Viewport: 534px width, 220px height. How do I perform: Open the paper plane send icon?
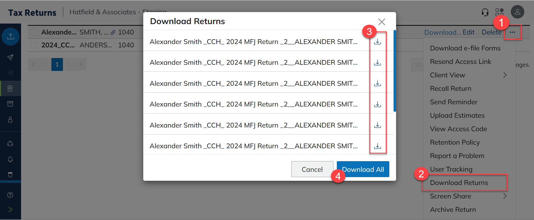(10, 57)
